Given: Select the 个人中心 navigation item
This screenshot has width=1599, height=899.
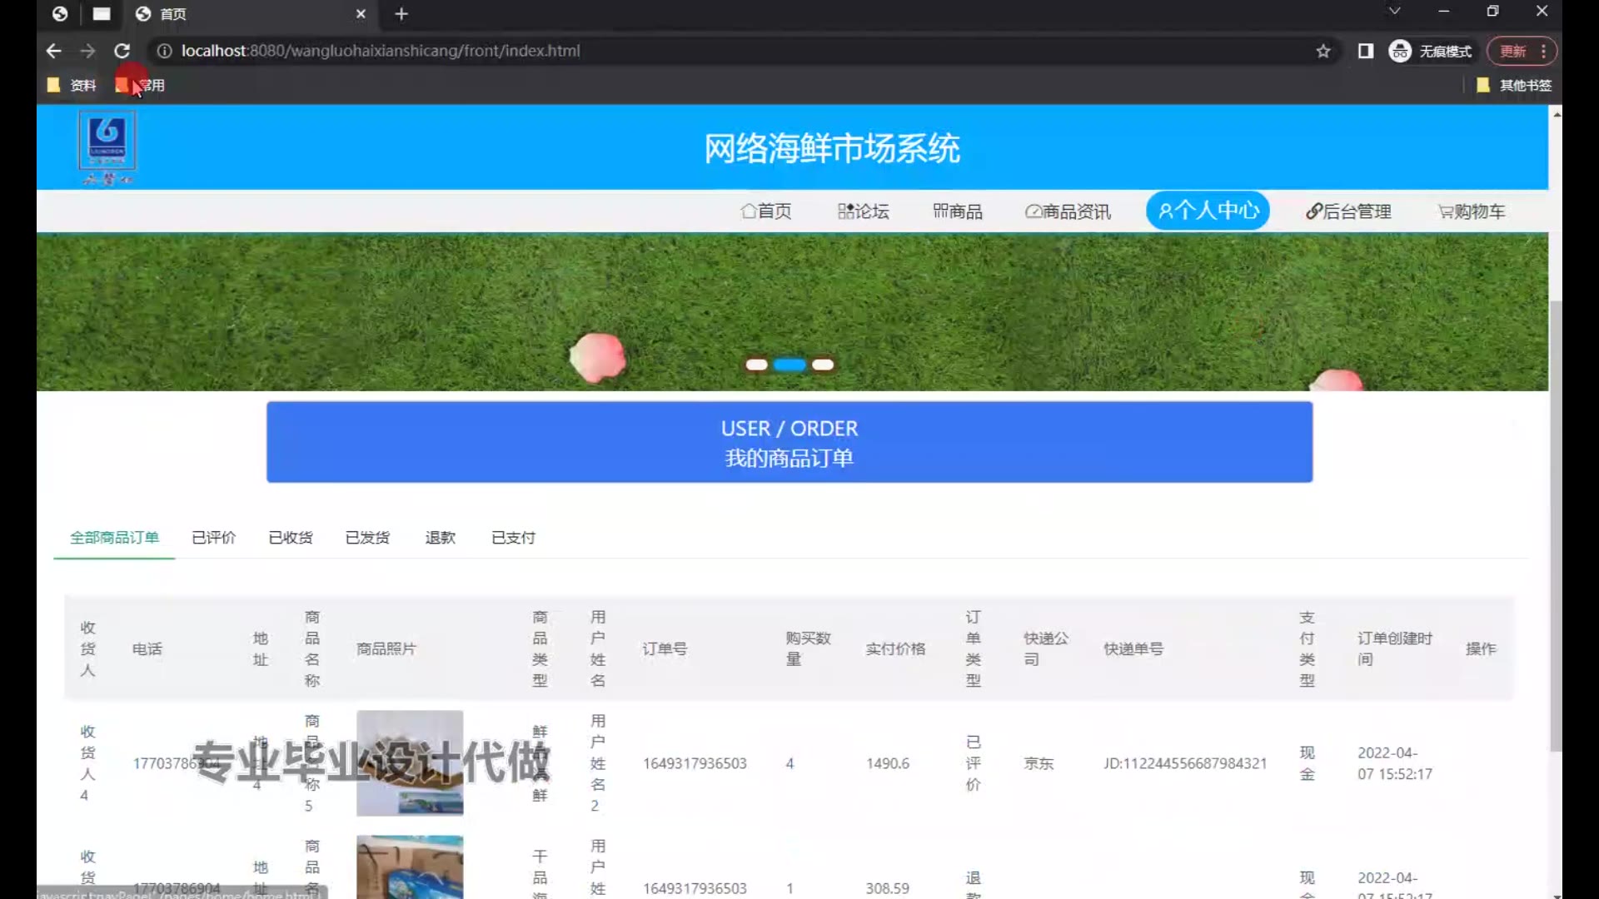Looking at the screenshot, I should 1208,211.
